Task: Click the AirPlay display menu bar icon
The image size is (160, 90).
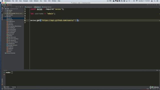Action: pos(127,1)
